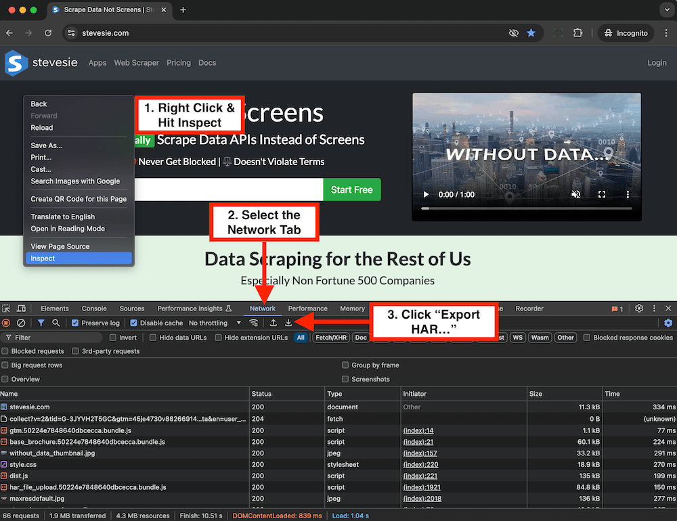Check 3rd-party requests
677x521 pixels.
76,351
